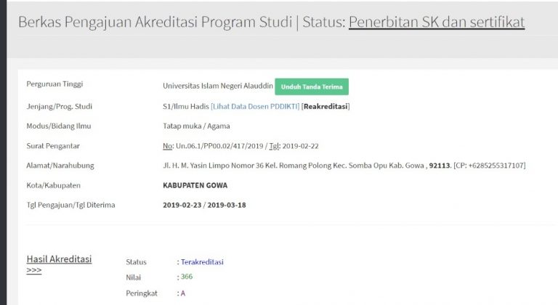
Task: Open the Hasil Akreditasi heading link
Action: 59,259
